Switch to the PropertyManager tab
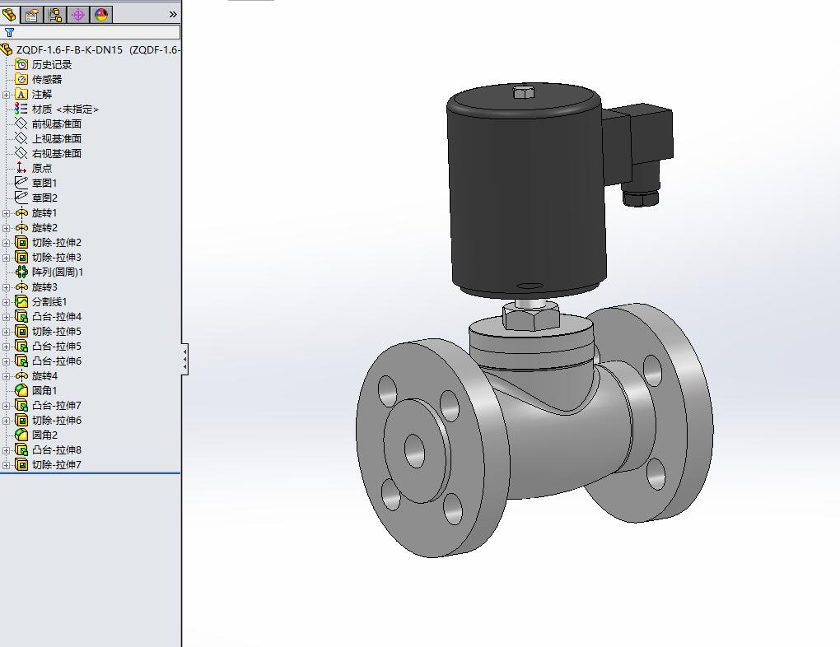The image size is (840, 647). pyautogui.click(x=31, y=15)
